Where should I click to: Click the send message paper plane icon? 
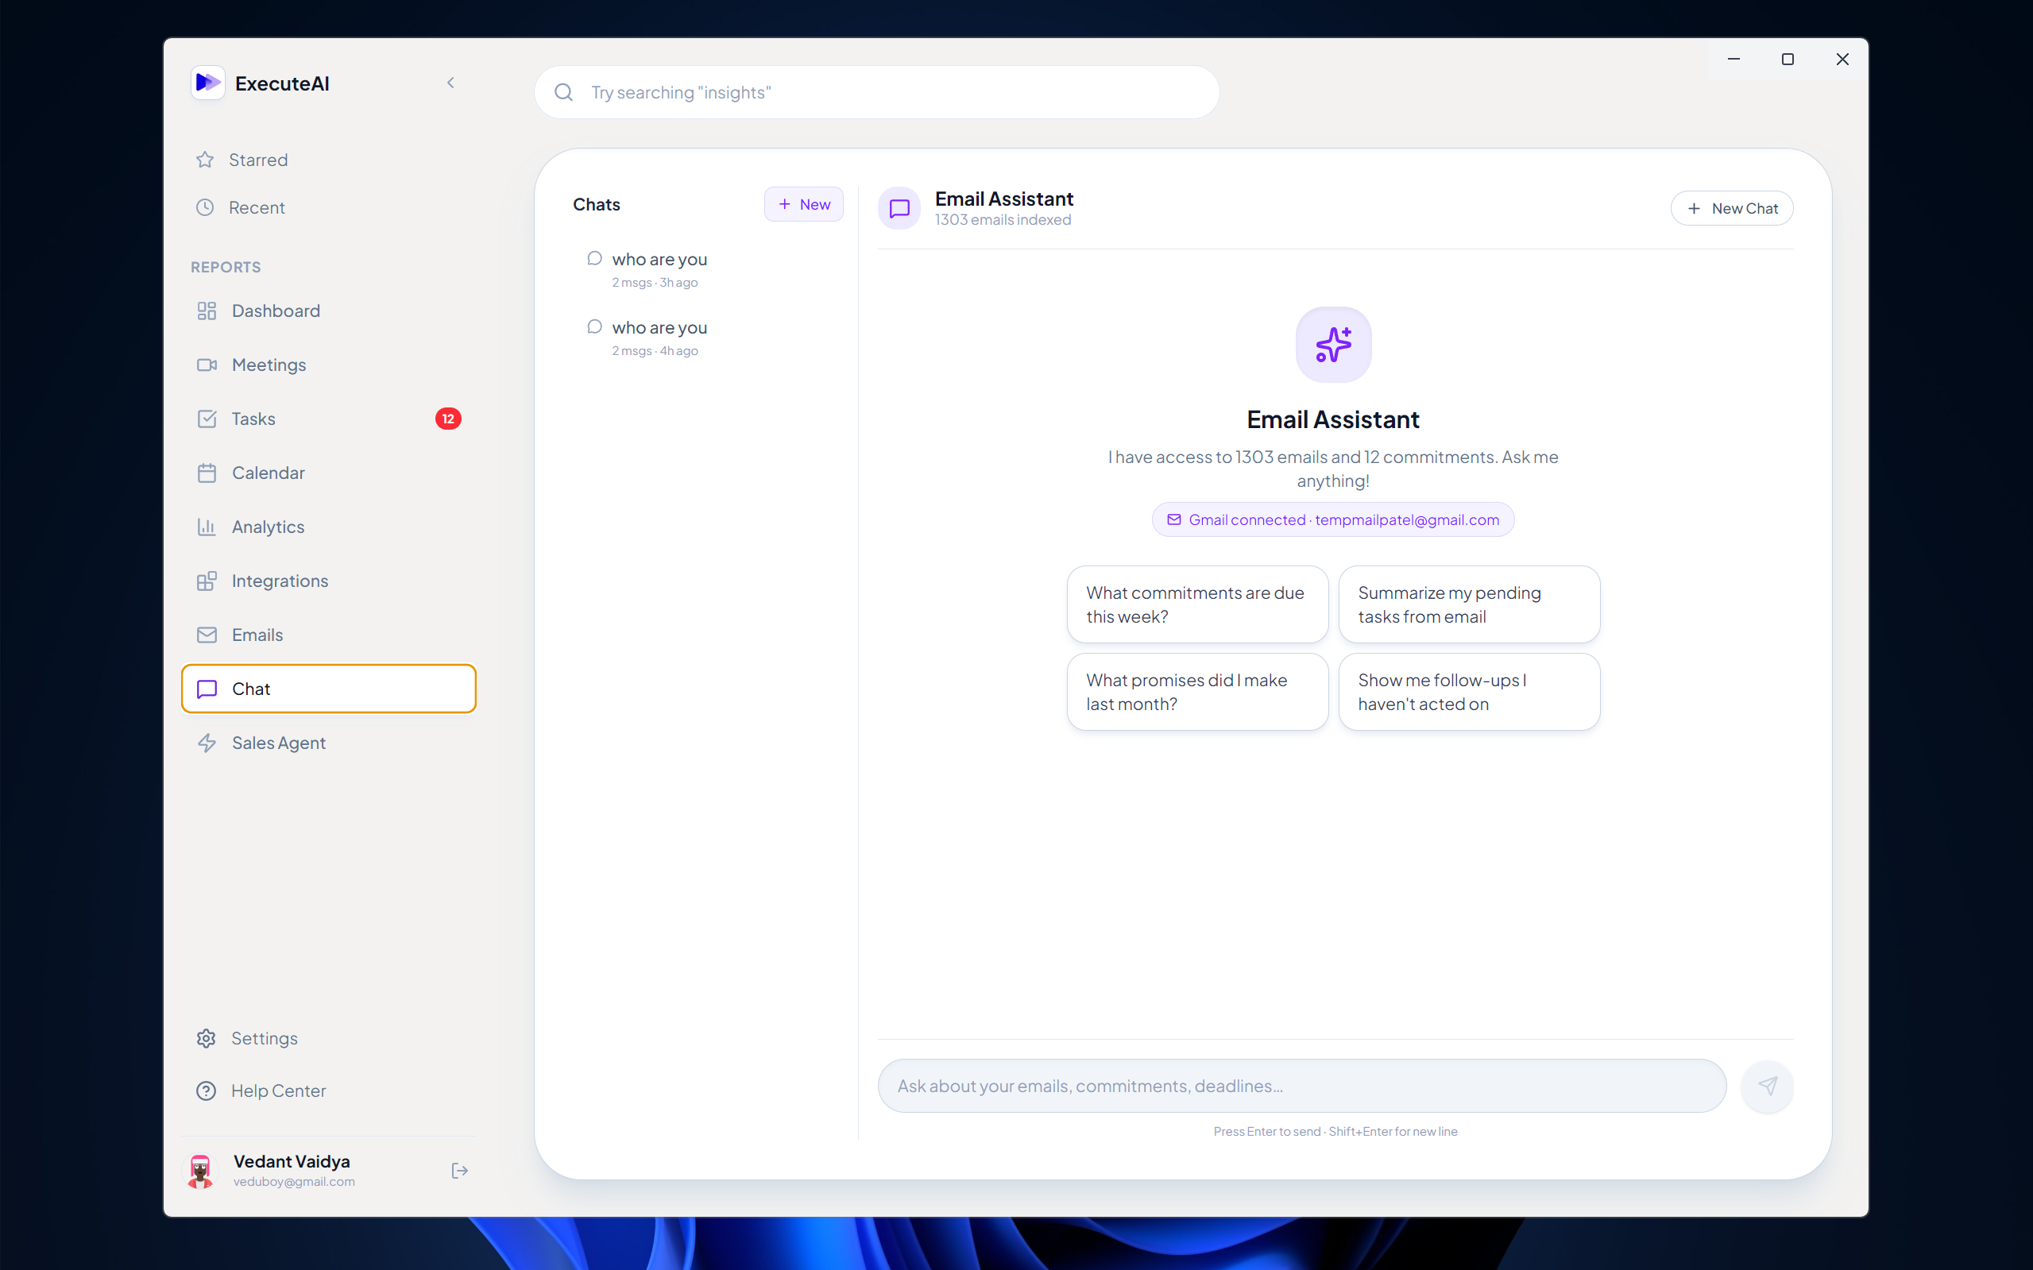1767,1086
